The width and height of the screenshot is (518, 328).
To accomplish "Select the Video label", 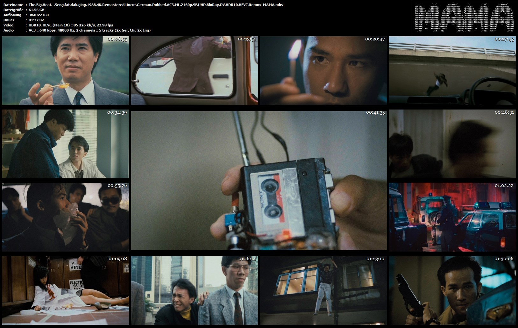I will (x=8, y=25).
